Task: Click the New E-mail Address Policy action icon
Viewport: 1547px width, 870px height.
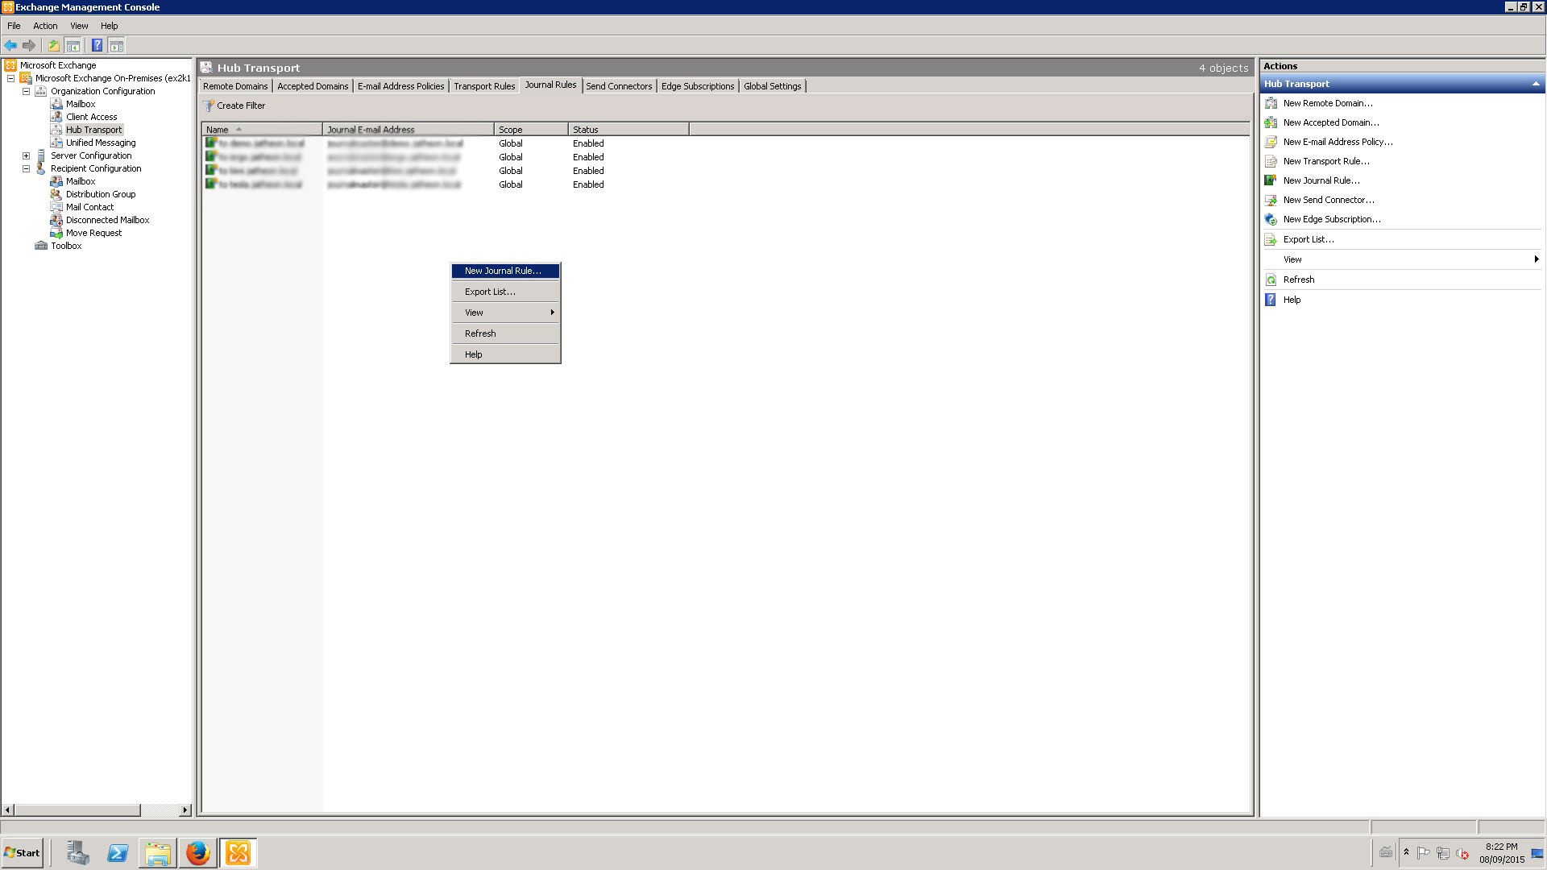Action: pyautogui.click(x=1271, y=142)
